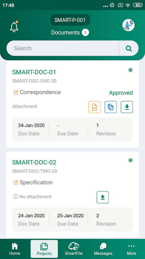Open the Messages tab
The height and width of the screenshot is (259, 145).
(103, 249)
